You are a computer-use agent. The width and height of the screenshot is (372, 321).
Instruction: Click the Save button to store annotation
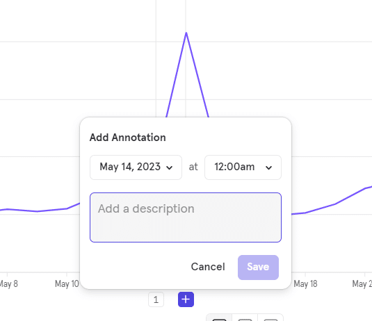pyautogui.click(x=258, y=267)
